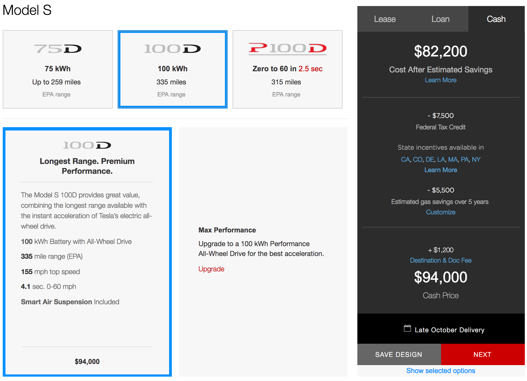Click the 75D logo badge
The height and width of the screenshot is (381, 527).
[x=58, y=49]
